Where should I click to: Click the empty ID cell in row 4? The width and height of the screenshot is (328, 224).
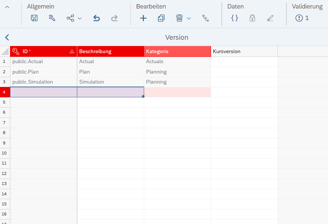[x=43, y=92]
